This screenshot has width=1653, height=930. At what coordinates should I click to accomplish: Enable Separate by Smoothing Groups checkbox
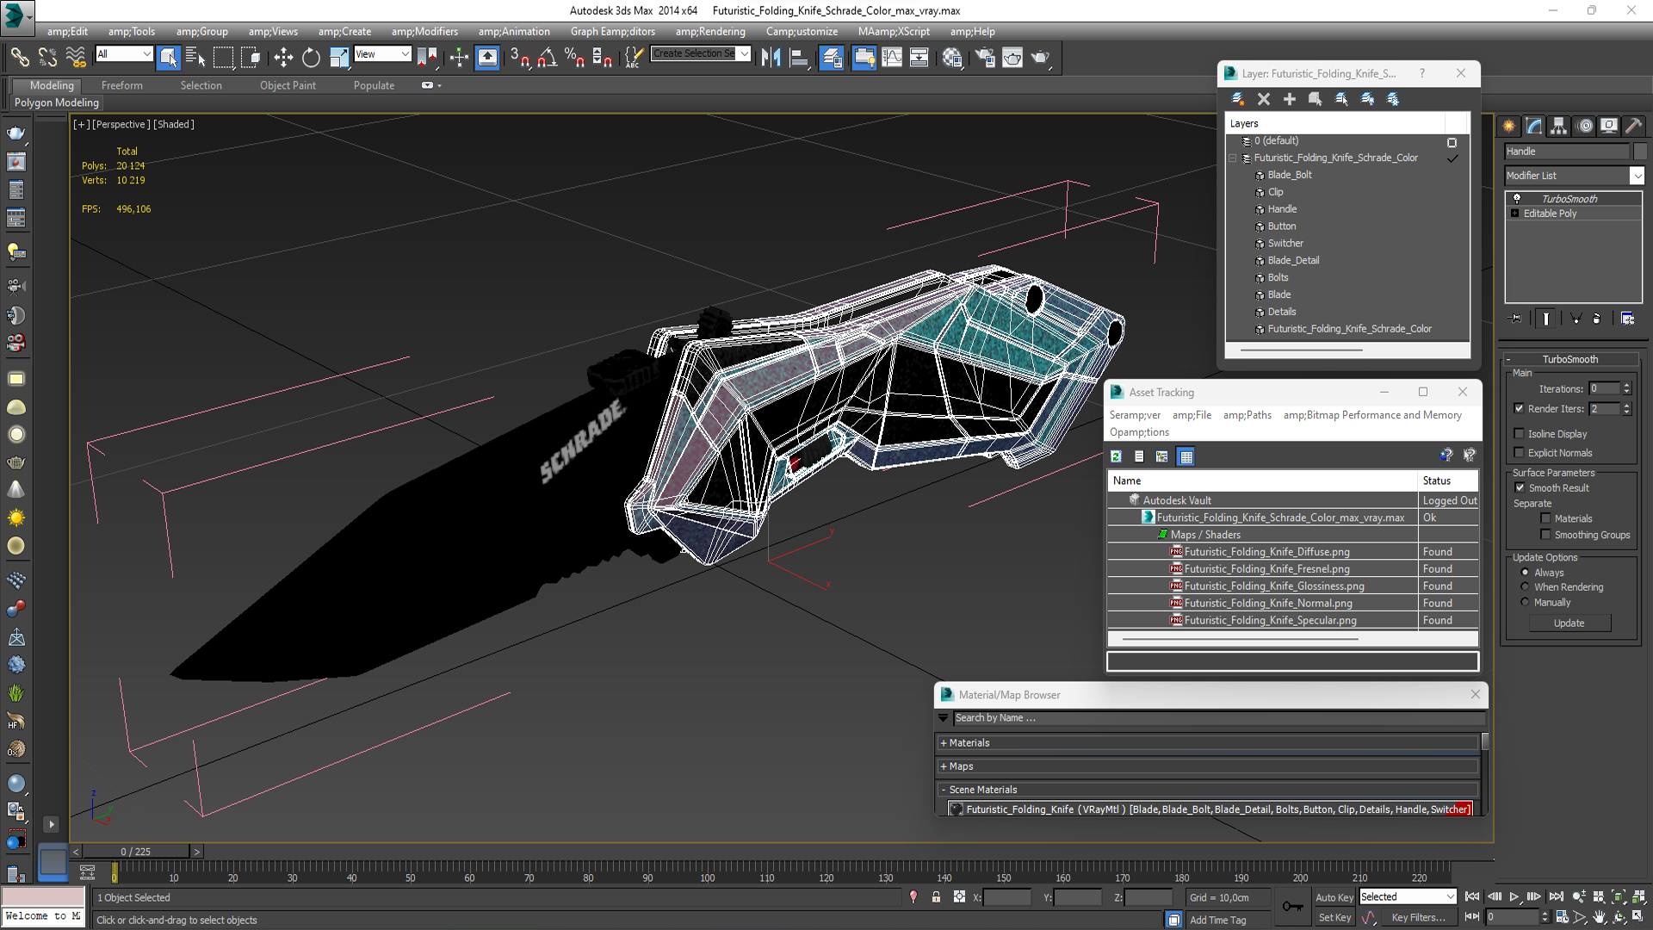pyautogui.click(x=1546, y=535)
